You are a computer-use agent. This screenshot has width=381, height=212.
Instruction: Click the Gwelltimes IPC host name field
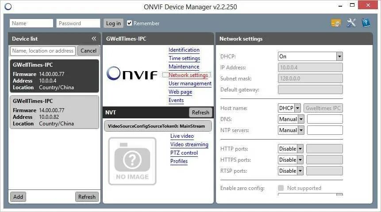tap(323, 108)
